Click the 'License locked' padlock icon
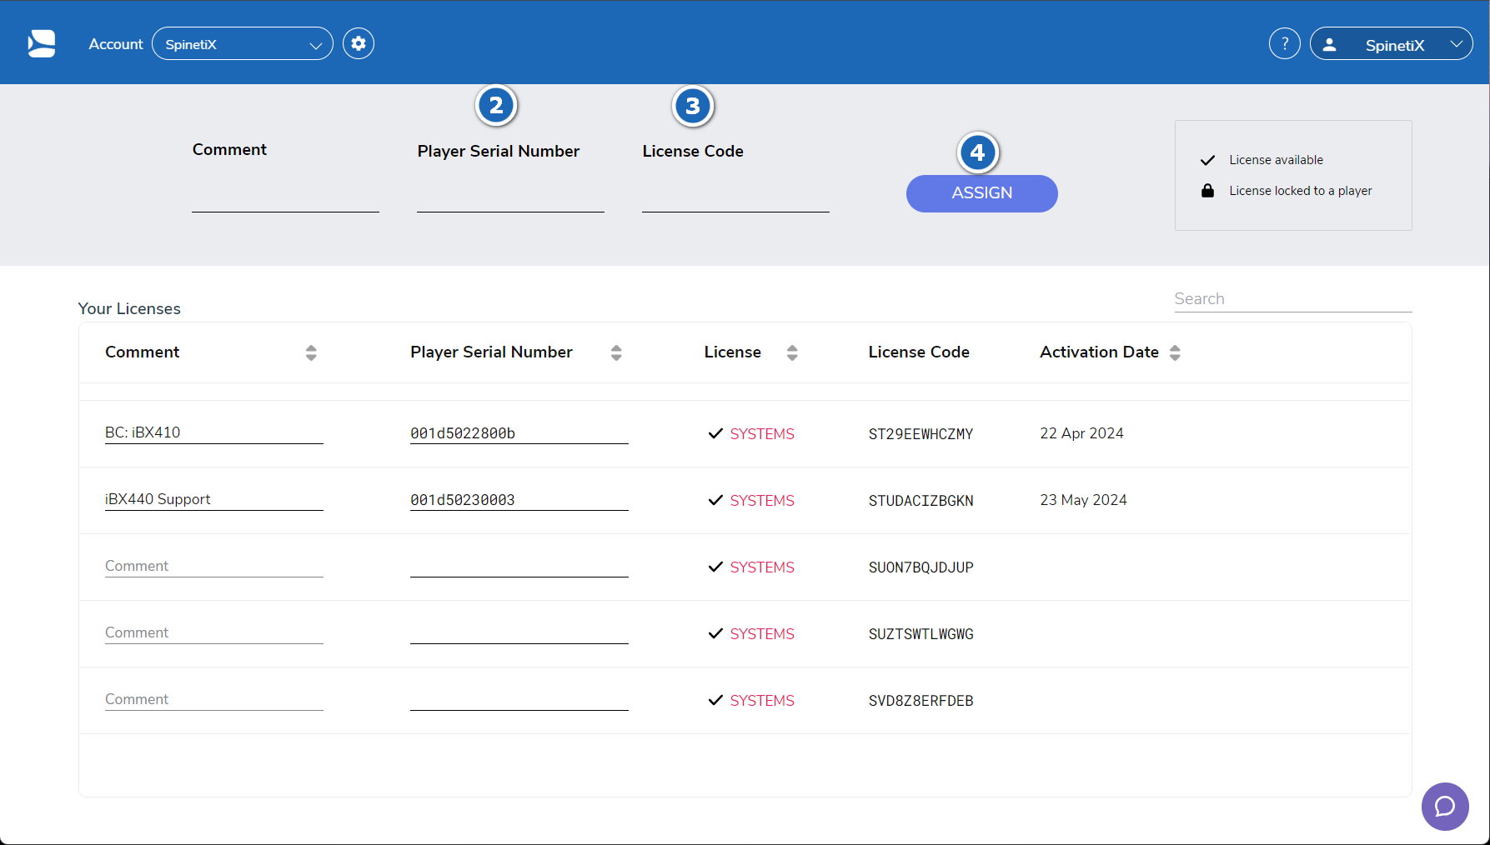Viewport: 1490px width, 845px height. [x=1207, y=191]
